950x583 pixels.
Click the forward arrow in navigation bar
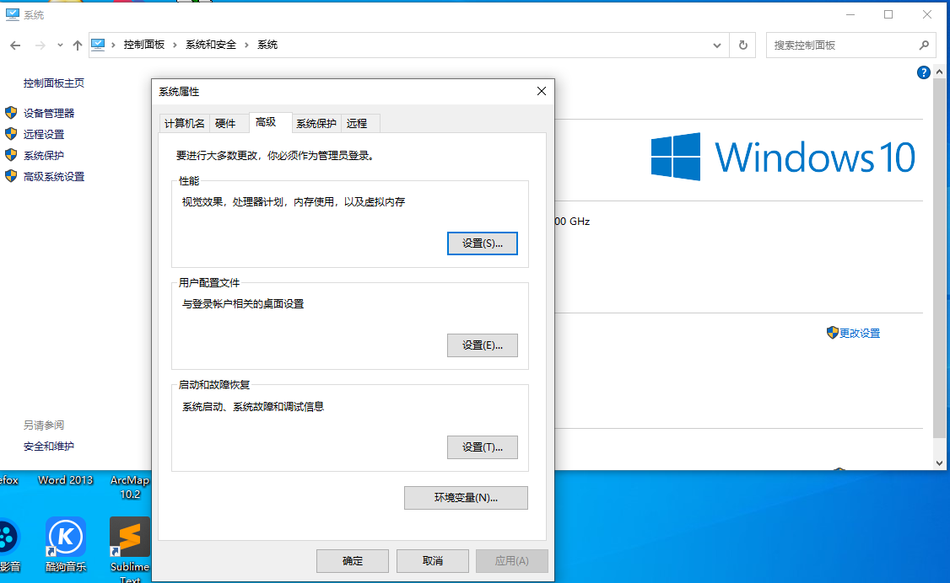tap(40, 45)
